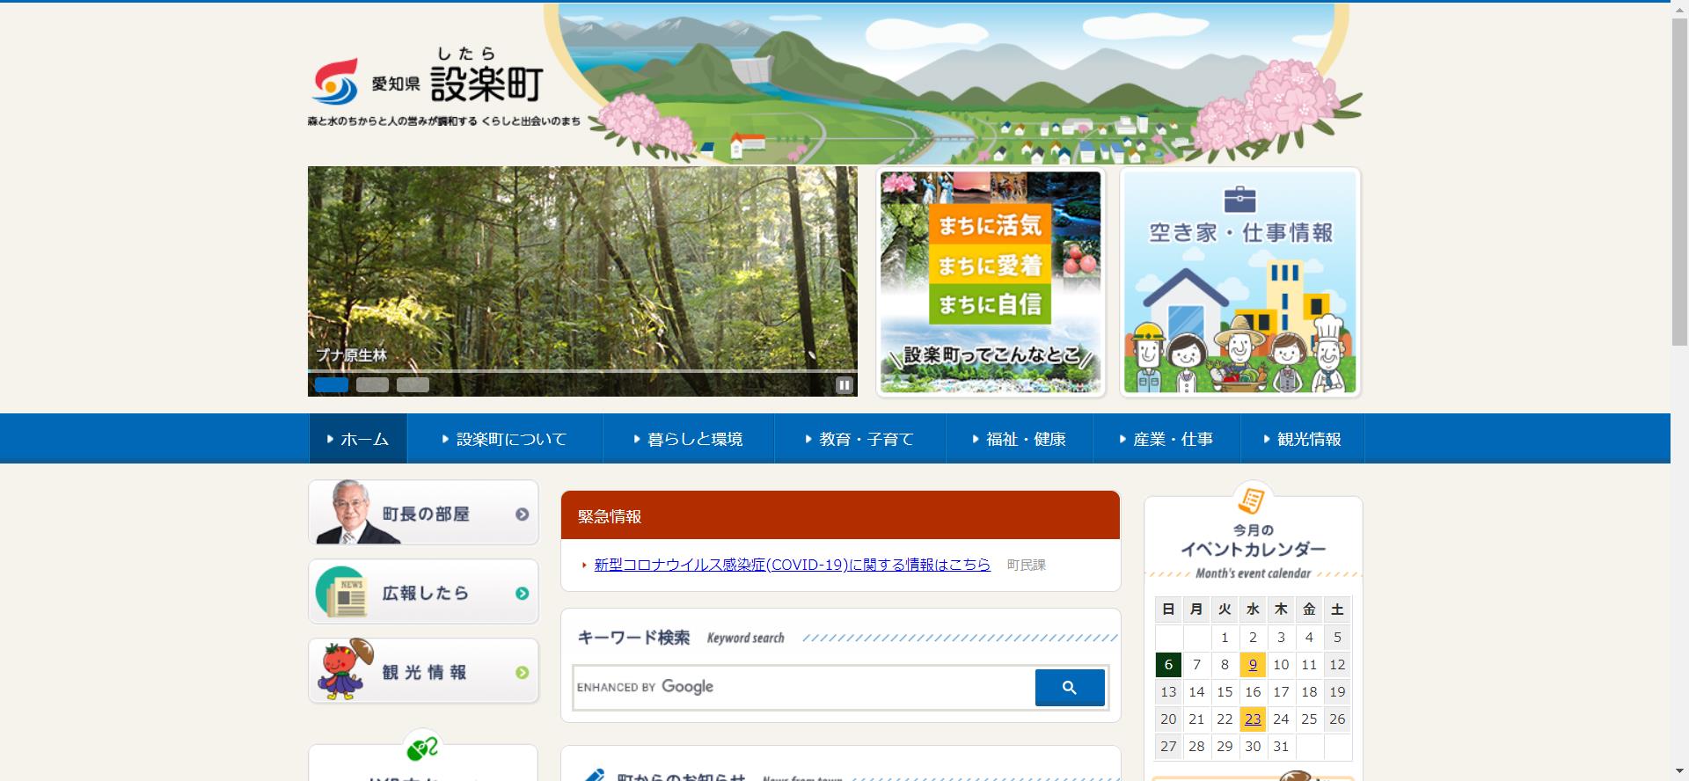
Task: Pause the slideshow with the pause button
Action: tap(844, 384)
